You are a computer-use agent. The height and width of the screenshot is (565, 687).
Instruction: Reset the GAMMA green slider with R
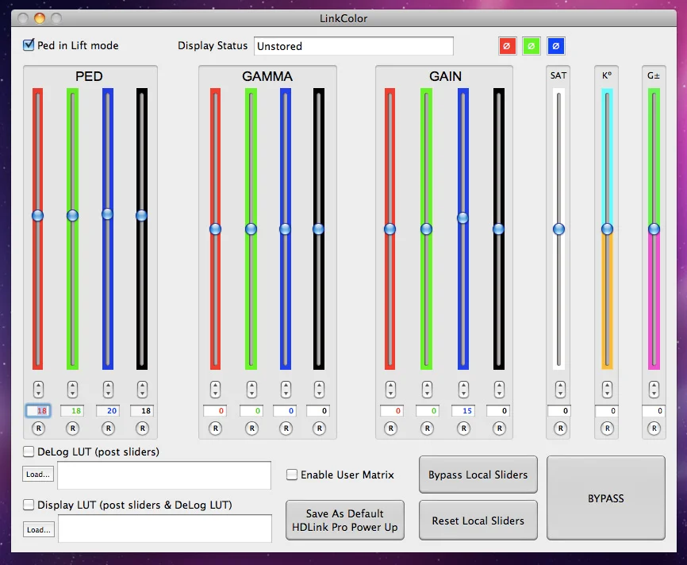(x=251, y=429)
